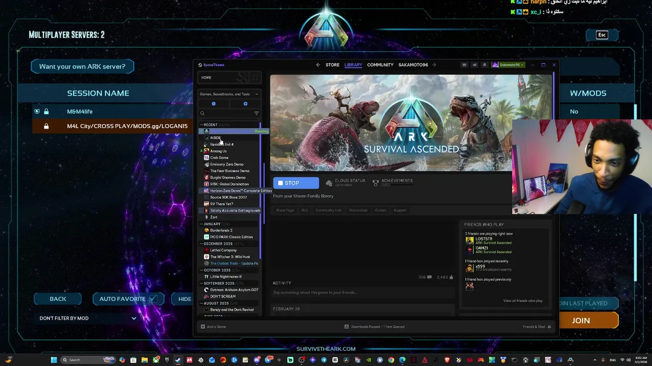Switch library to grid collections view icon
Viewport: 652px width, 366px height.
coord(255,77)
